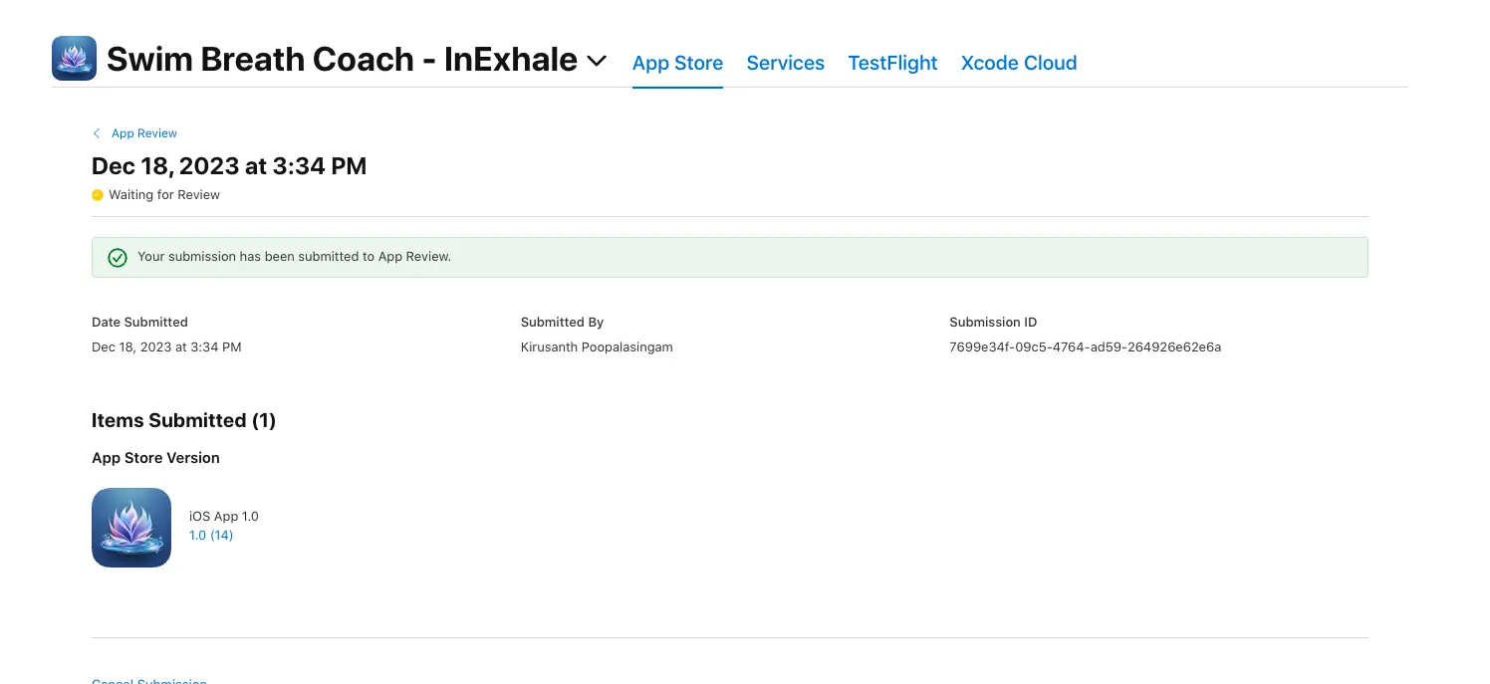Go to the TestFlight tab
This screenshot has height=684, width=1490.
(892, 63)
